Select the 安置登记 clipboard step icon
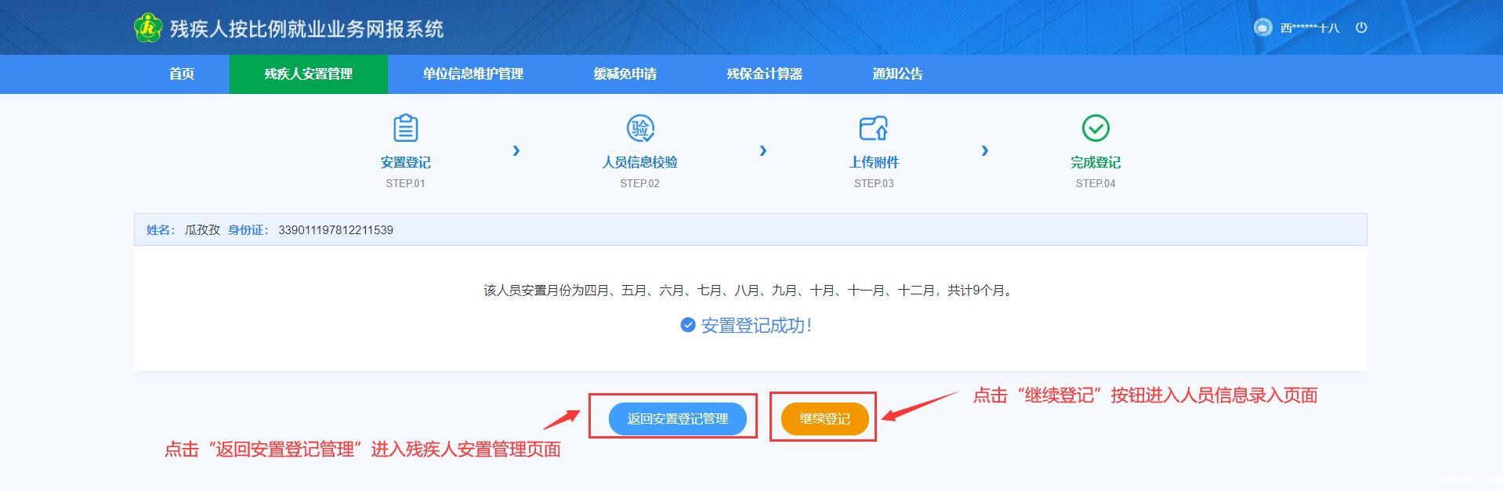Screen dimensions: 1503x491 (x=405, y=128)
